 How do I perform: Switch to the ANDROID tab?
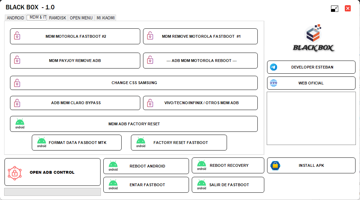point(16,18)
